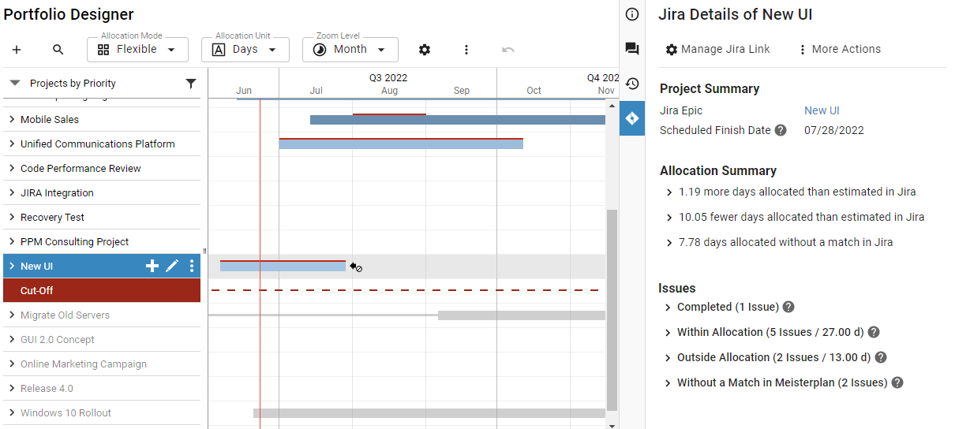Open the history clock icon in side rail
955x429 pixels.
click(632, 84)
